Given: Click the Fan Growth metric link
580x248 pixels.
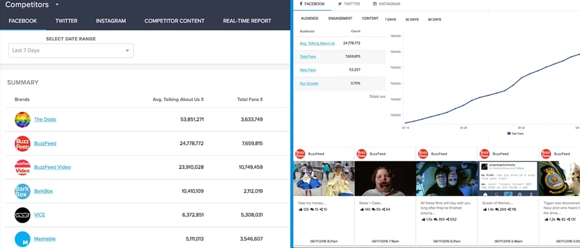Looking at the screenshot, I should point(309,84).
